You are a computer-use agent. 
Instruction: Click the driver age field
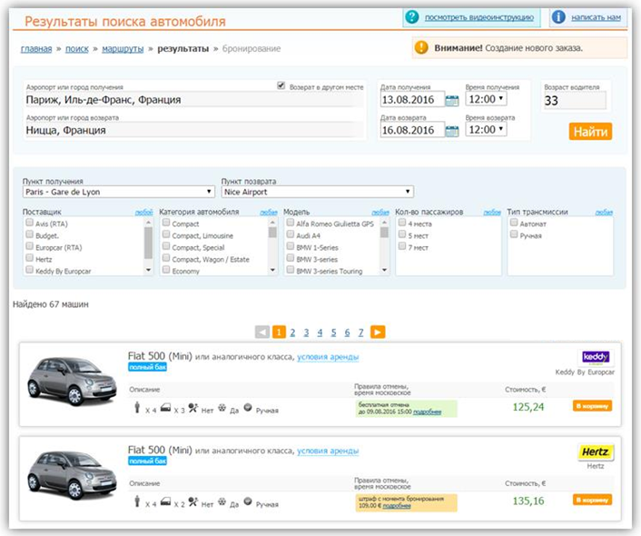point(575,101)
